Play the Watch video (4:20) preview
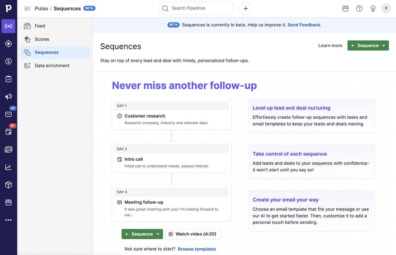Viewport: 396px width, 255px height. [x=193, y=234]
